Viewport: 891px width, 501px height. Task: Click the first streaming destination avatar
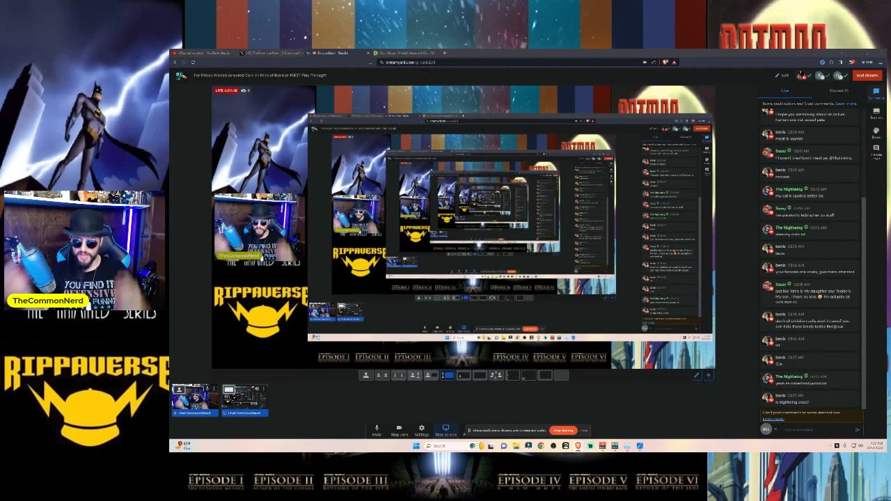[801, 75]
